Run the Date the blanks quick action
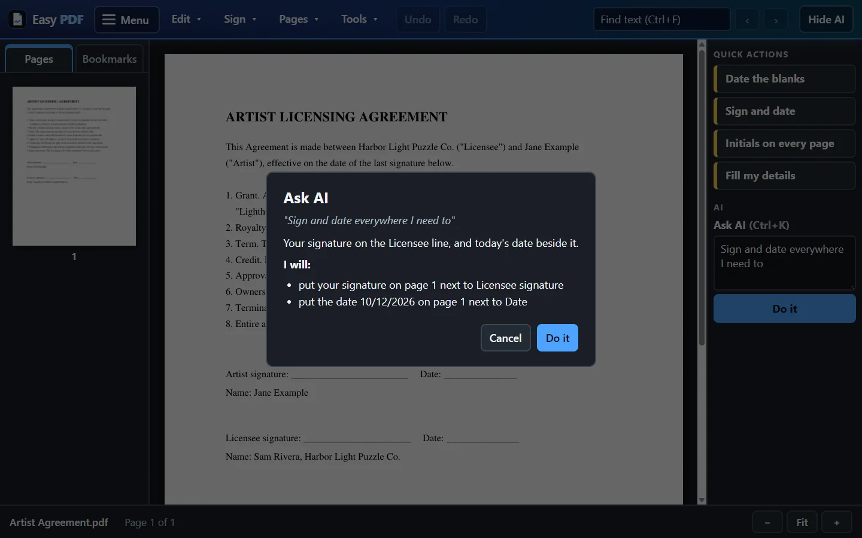Viewport: 862px width, 538px height. (784, 79)
